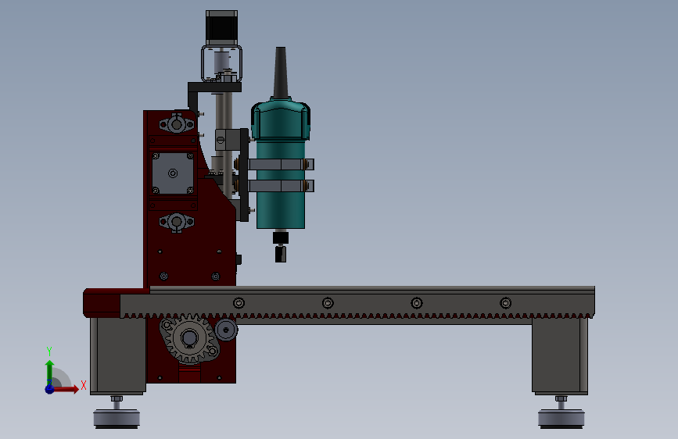Pick the black conical cap above spindle

(281, 73)
